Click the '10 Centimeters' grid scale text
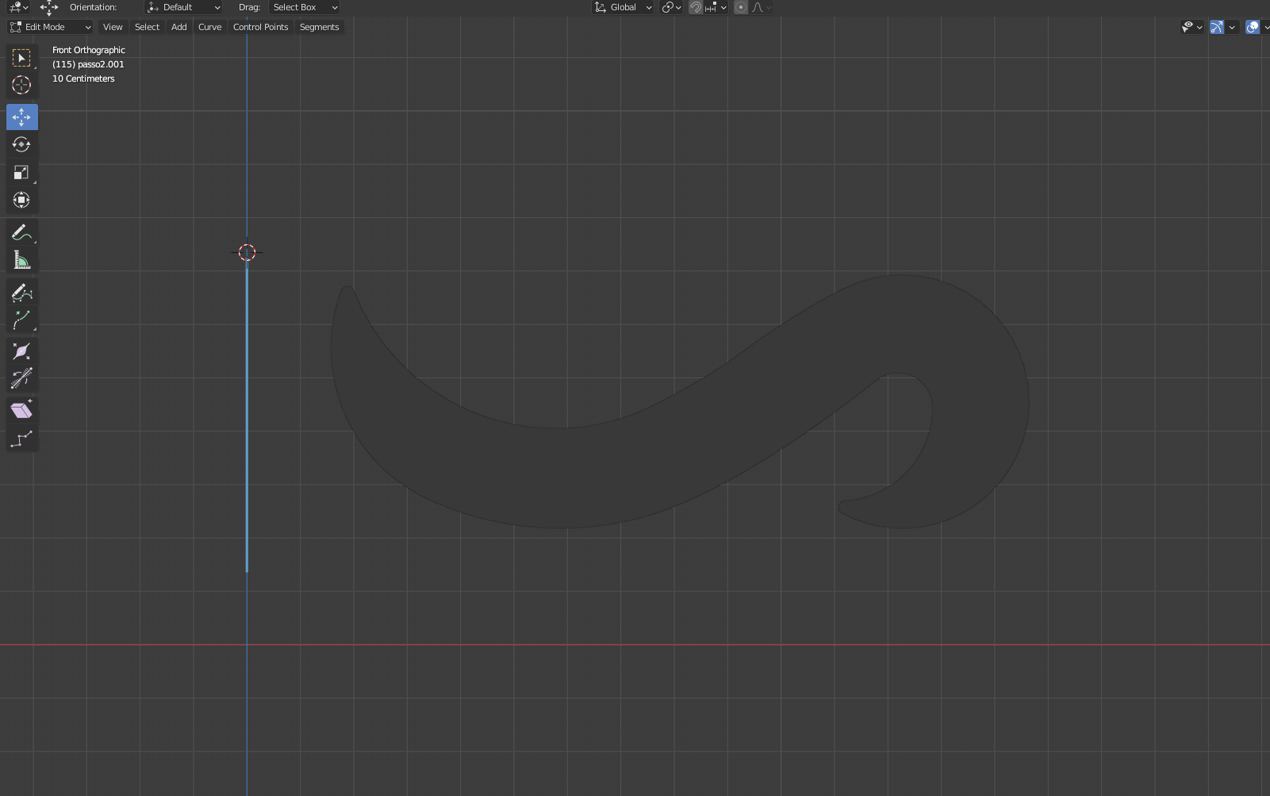The image size is (1270, 796). point(83,78)
